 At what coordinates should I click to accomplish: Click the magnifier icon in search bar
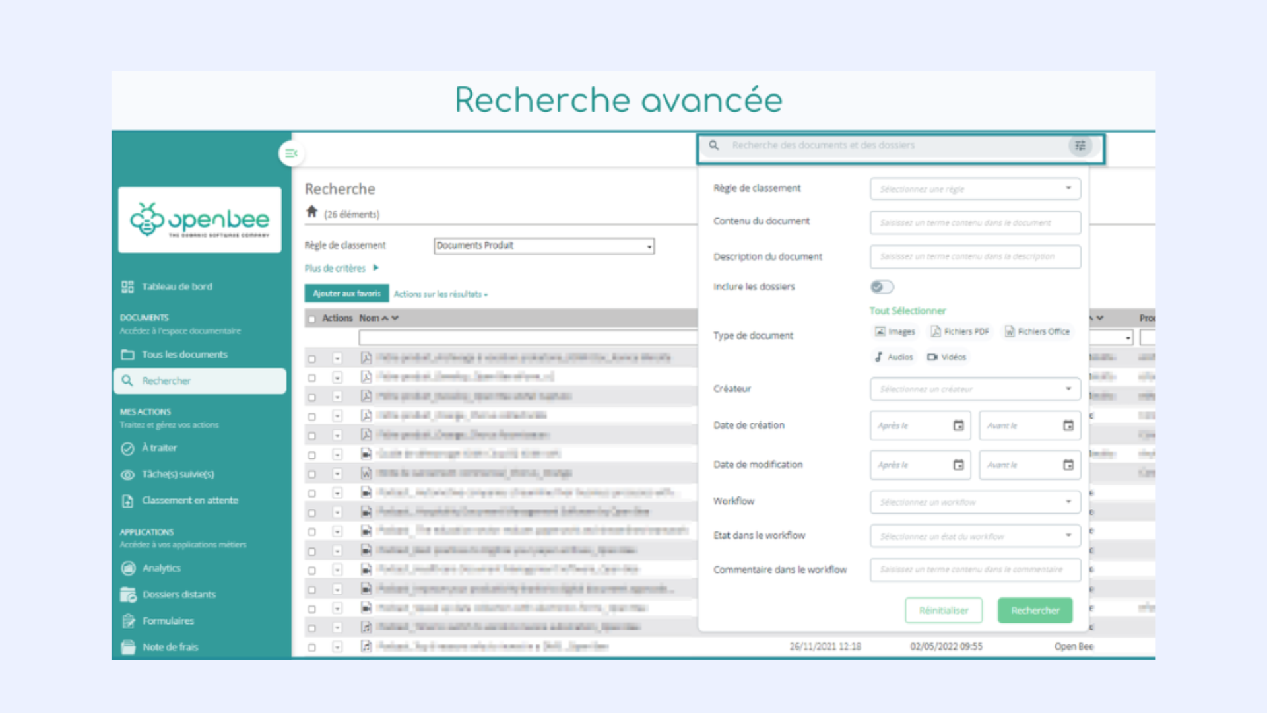coord(713,145)
